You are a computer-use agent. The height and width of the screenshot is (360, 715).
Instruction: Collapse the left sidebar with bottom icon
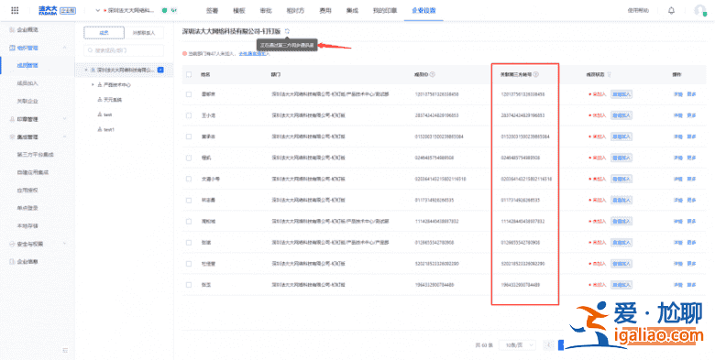pos(65,350)
